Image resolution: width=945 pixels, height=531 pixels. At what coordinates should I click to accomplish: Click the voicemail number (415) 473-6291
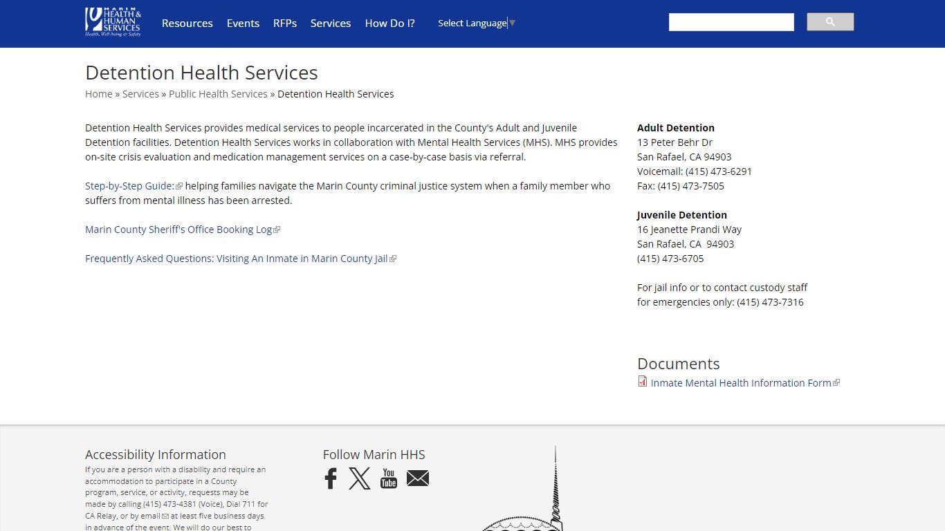(719, 171)
